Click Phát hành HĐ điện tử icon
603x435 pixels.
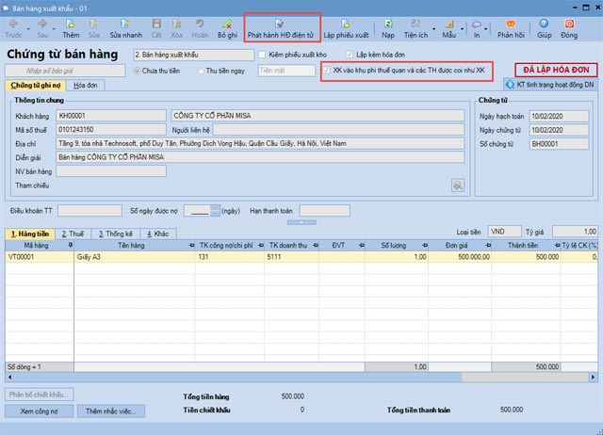(x=282, y=26)
